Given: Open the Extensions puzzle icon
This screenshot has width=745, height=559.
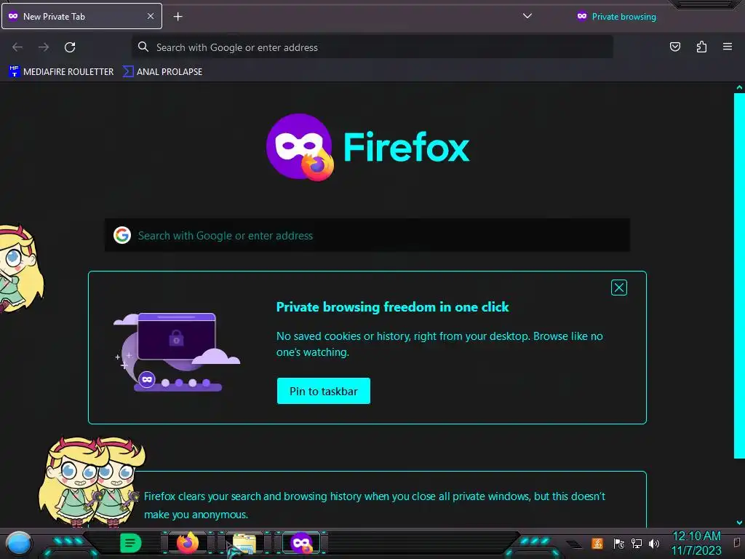Looking at the screenshot, I should coord(701,47).
